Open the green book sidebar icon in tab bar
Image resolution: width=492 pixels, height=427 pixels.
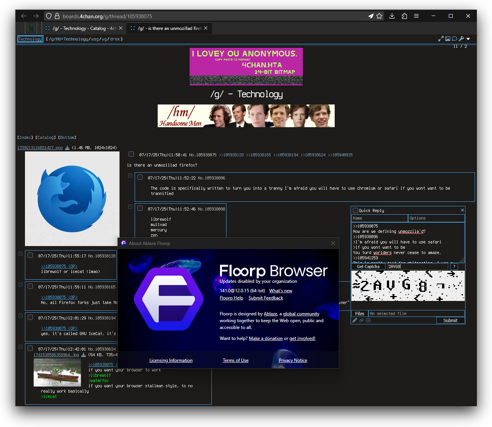pos(31,28)
